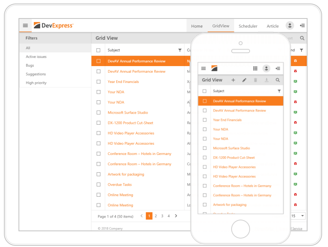Toggle select-all checkbox on phone grid header

coord(204,91)
